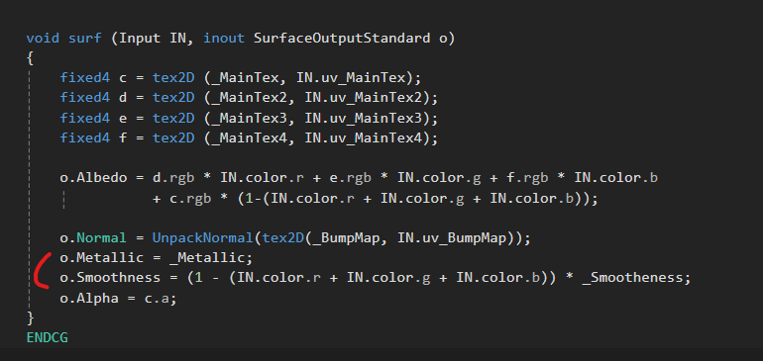Viewport: 763px width, 361px height.
Task: Click 'f.rgb' in the Albedo expression
Action: click(527, 178)
